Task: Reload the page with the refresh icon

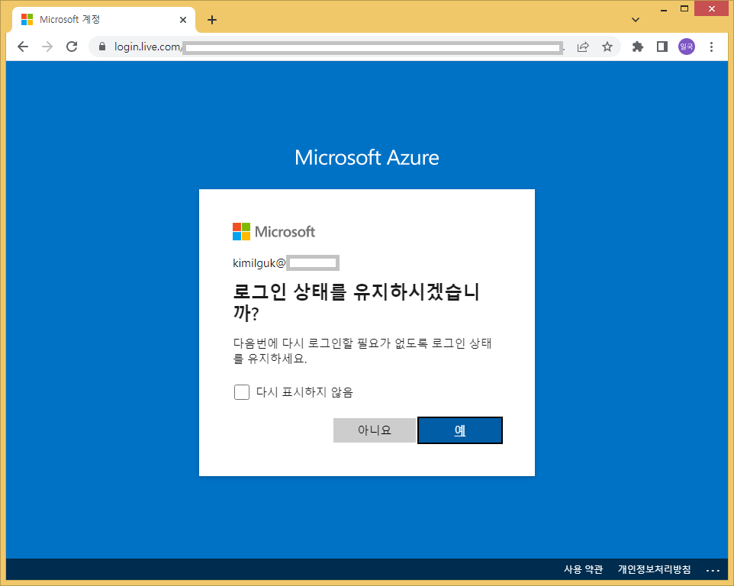Action: click(72, 47)
